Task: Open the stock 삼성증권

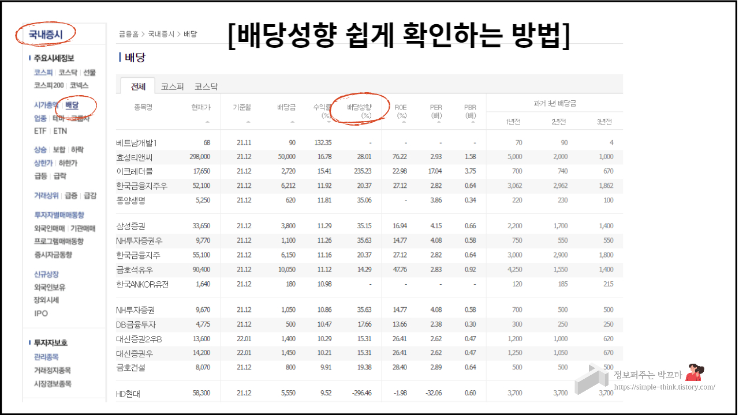Action: click(x=131, y=227)
